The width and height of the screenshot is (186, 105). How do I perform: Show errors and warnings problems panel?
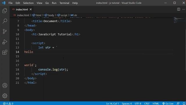8,104
